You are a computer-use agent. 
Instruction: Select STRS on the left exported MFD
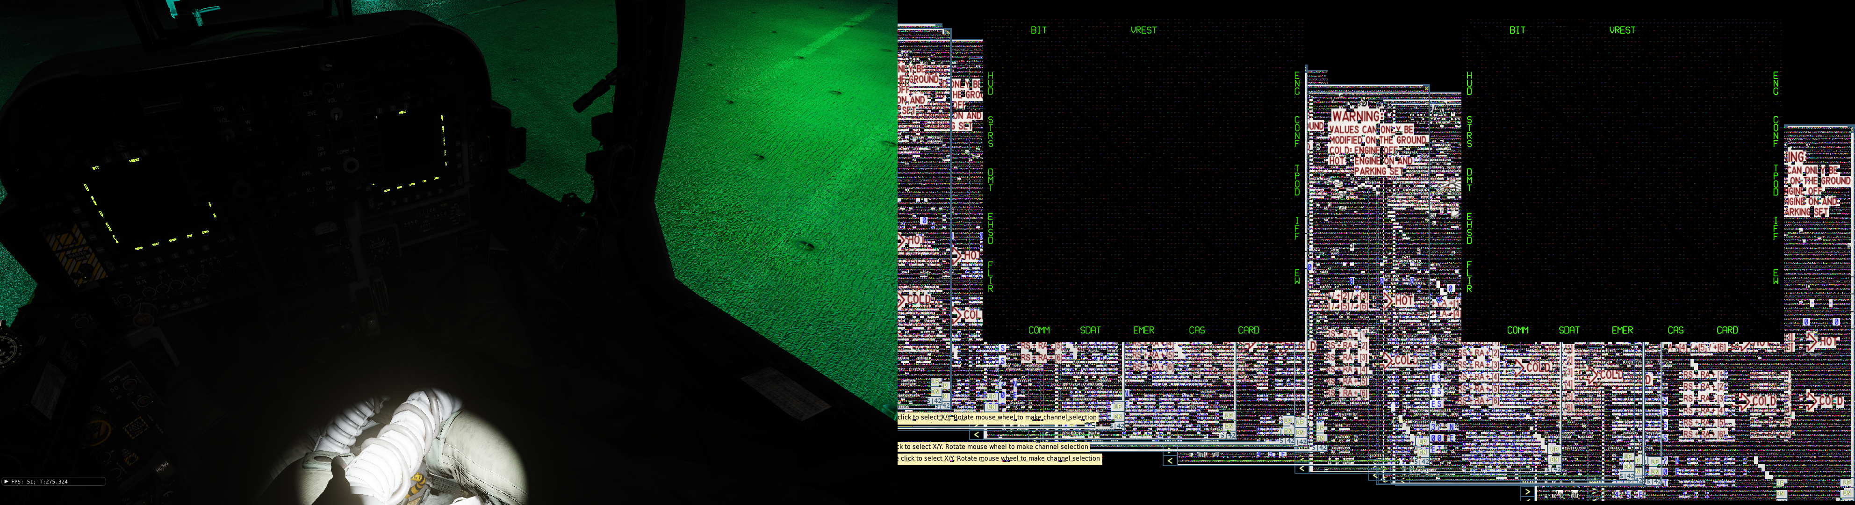991,132
